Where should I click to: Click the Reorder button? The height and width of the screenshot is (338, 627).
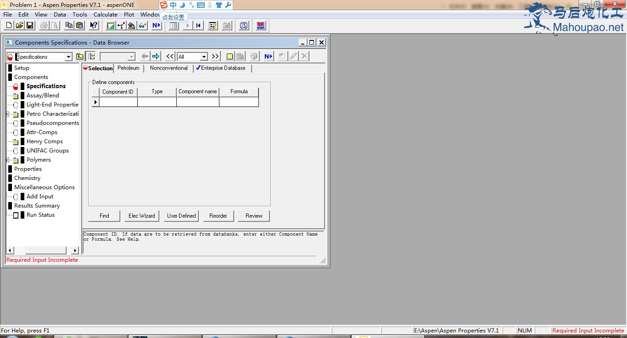tap(218, 216)
